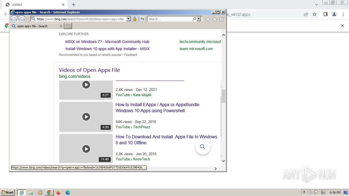Click 'YouTube › Kata sibijak' source
The width and height of the screenshot is (349, 196).
pos(133,95)
